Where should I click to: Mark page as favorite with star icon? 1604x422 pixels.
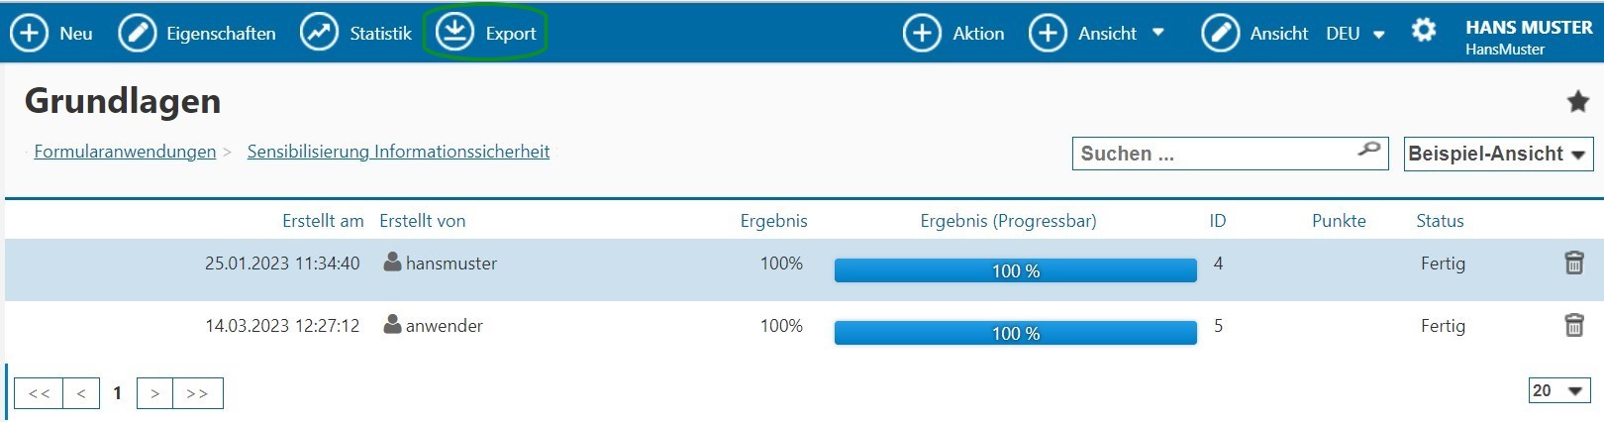pyautogui.click(x=1578, y=101)
